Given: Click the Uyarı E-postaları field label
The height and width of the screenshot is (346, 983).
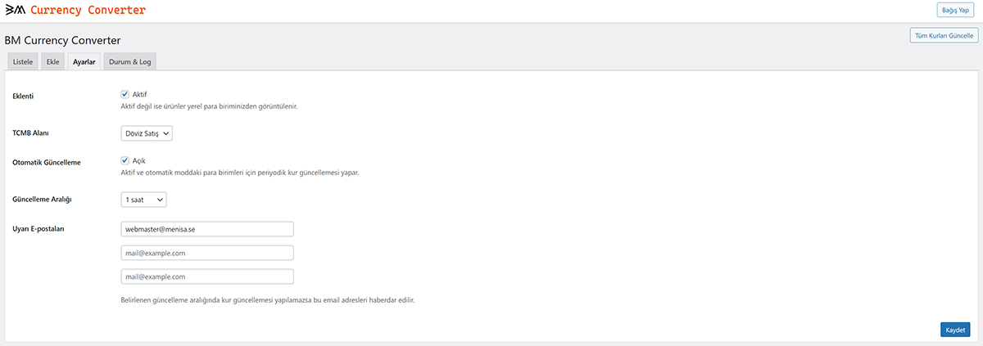Looking at the screenshot, I should coord(39,228).
